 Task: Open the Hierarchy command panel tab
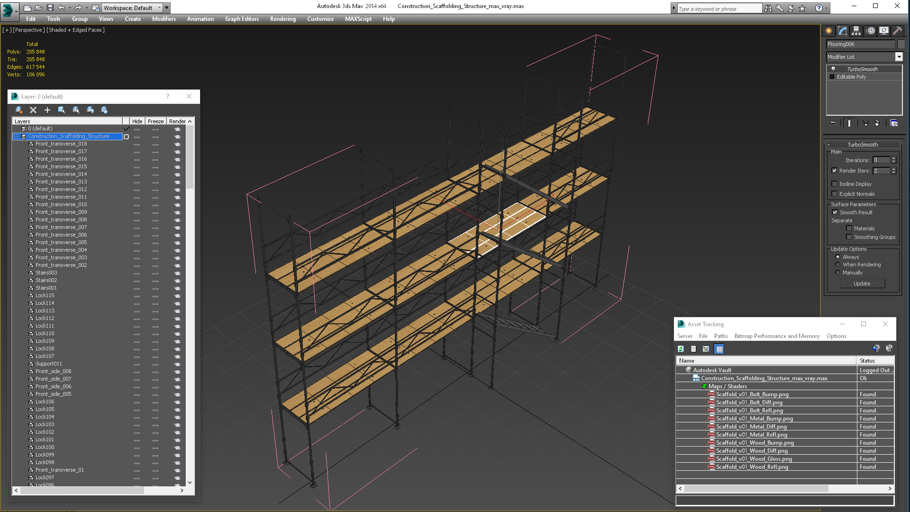pyautogui.click(x=856, y=31)
